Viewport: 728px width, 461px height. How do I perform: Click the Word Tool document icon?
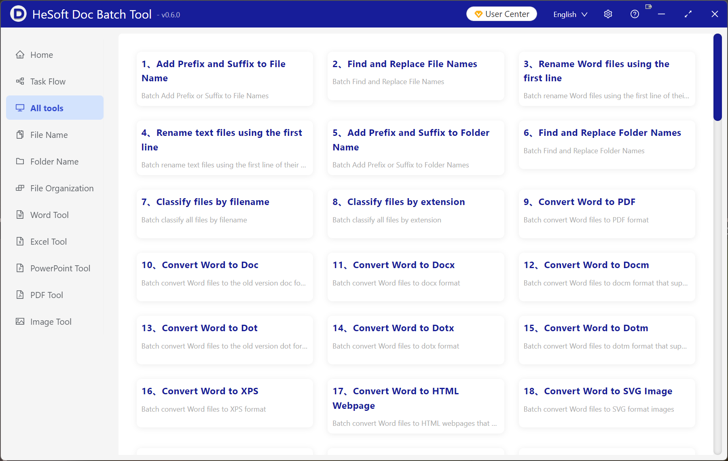(20, 215)
